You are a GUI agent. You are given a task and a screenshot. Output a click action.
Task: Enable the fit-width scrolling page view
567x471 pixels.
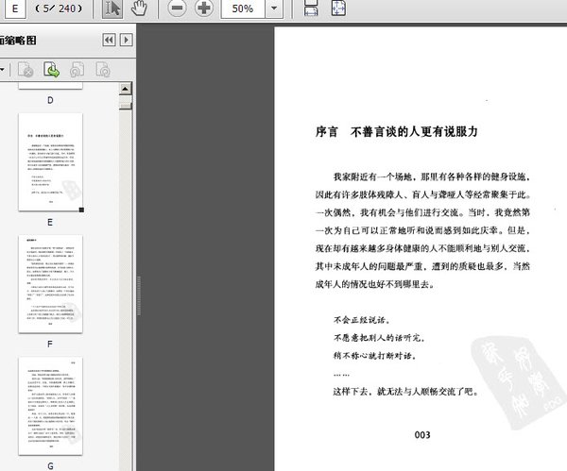[311, 8]
